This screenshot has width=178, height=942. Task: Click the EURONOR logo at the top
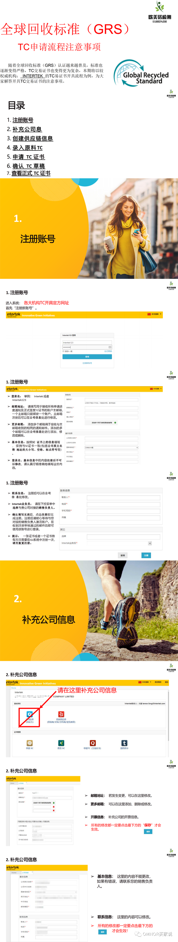160,12
